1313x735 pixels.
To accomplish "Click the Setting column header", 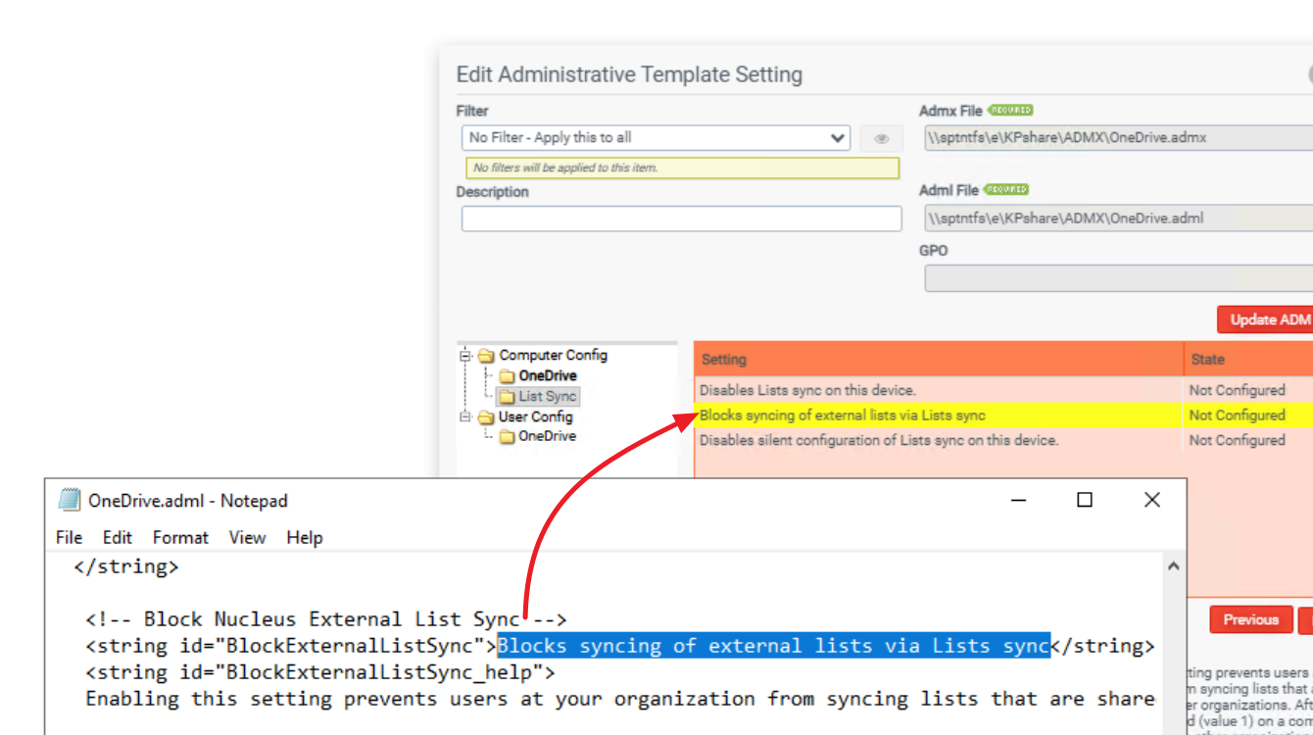I will pyautogui.click(x=939, y=360).
